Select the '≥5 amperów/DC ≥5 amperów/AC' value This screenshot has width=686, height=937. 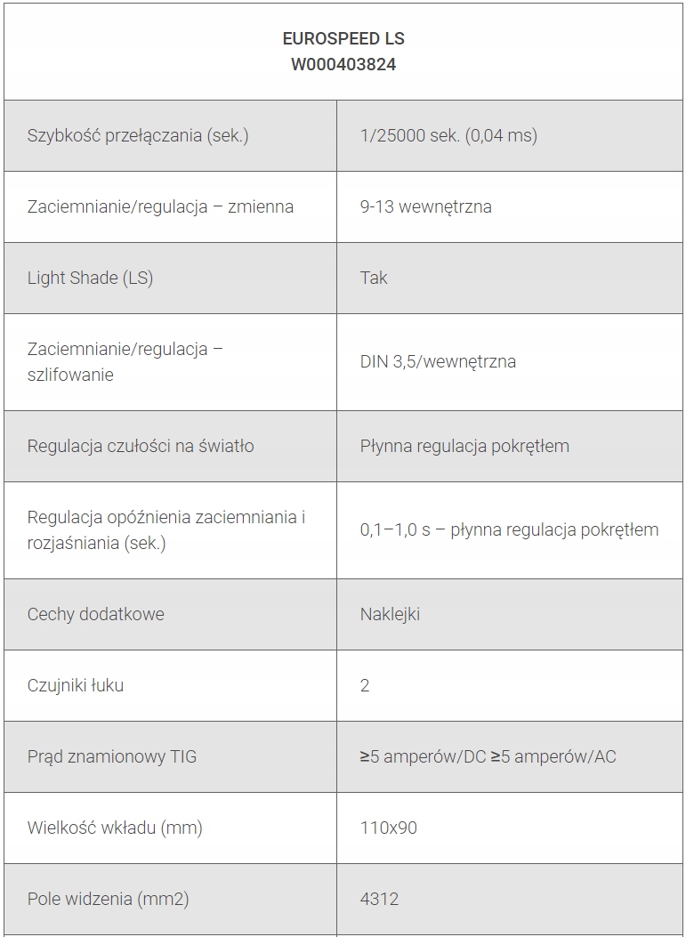click(x=488, y=756)
